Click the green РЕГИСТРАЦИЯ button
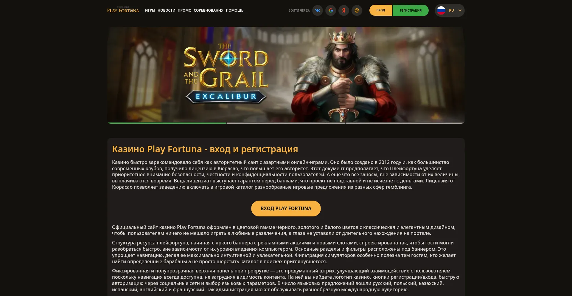The height and width of the screenshot is (296, 572). click(x=411, y=10)
